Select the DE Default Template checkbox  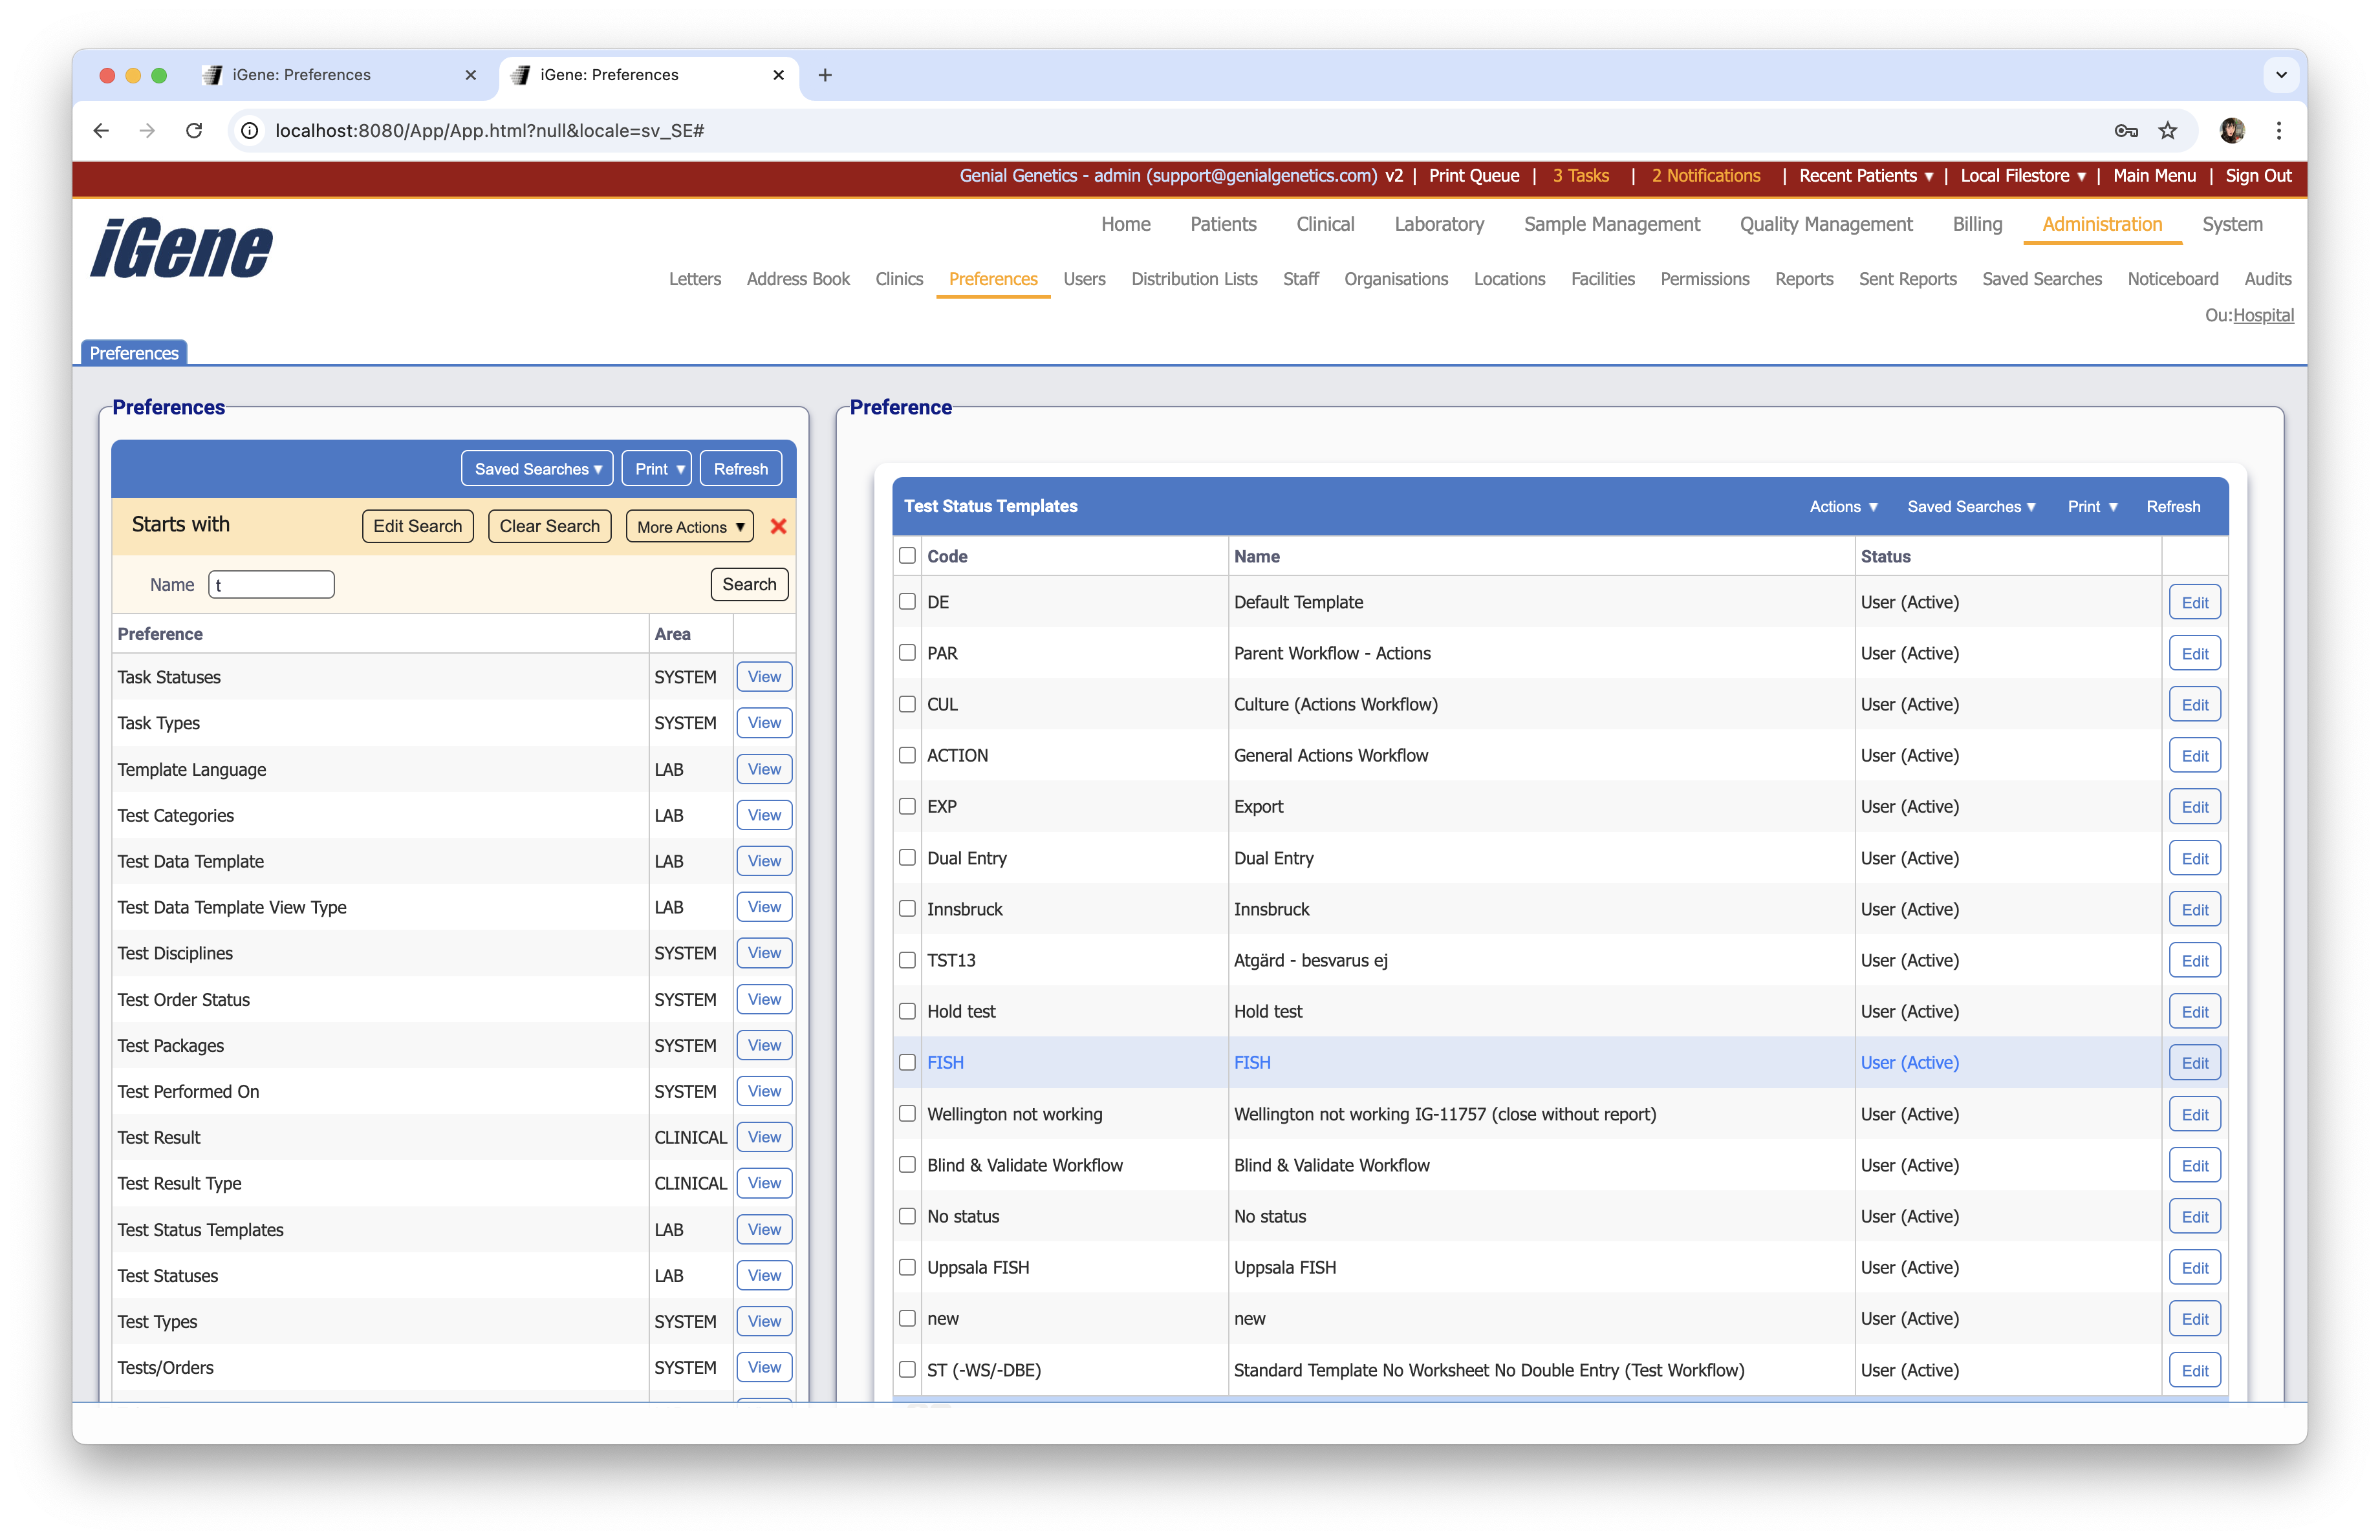tap(907, 602)
